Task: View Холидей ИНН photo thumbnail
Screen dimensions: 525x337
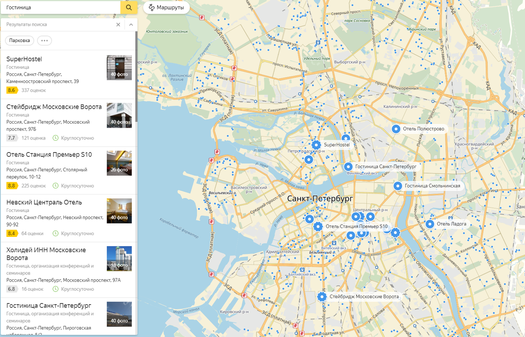Action: coord(119,258)
